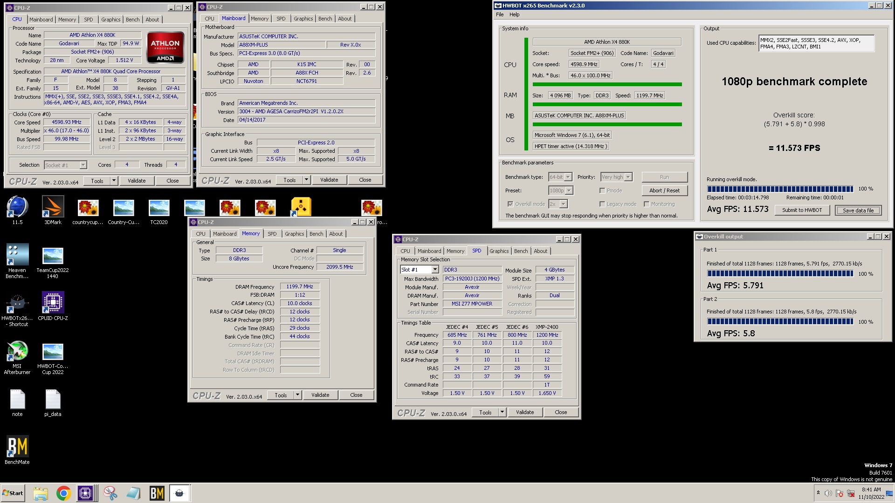
Task: Toggle the Pmode checkbox
Action: [602, 190]
